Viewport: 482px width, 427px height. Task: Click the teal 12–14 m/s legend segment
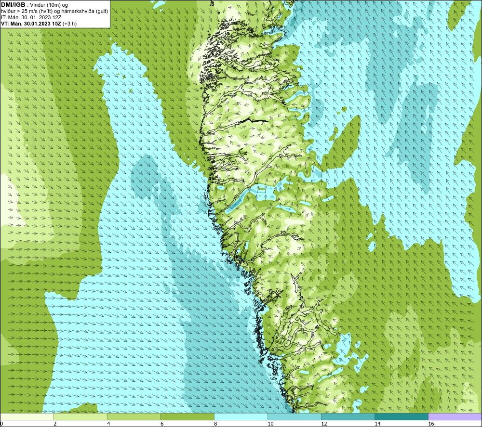(x=348, y=417)
